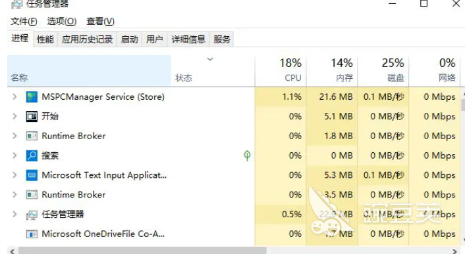Select the 搜索 magnifier process icon
Viewport: 465px width, 254px height.
(x=32, y=156)
